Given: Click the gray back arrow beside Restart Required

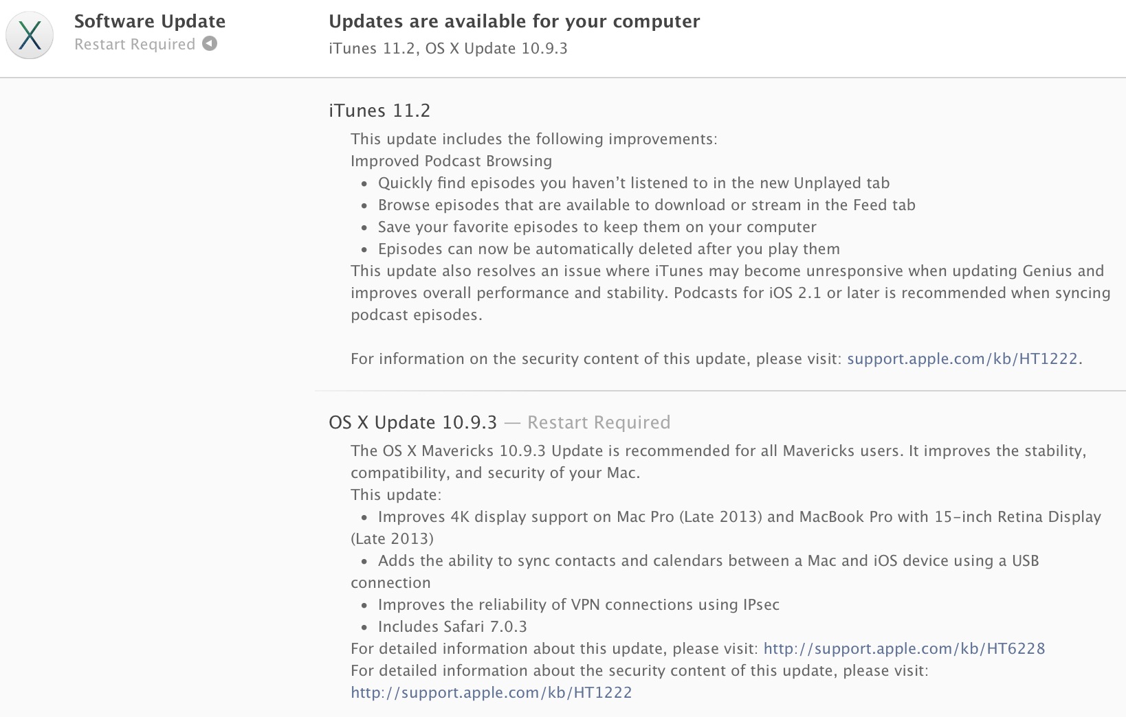Looking at the screenshot, I should [x=208, y=44].
